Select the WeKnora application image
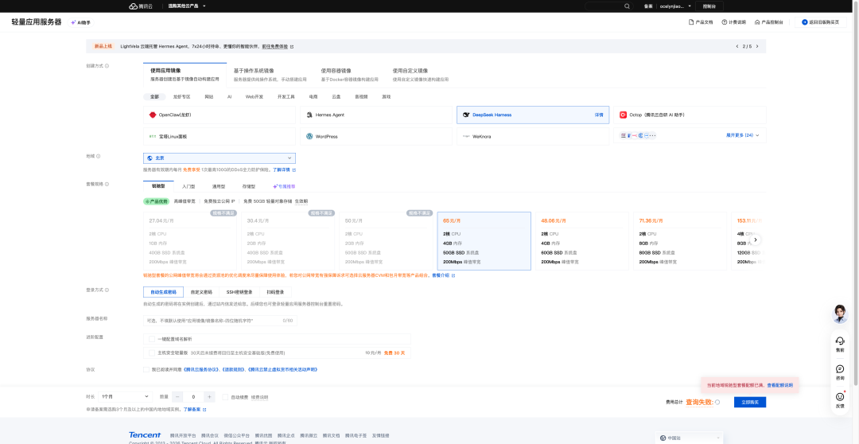Screen dimensions: 859x444 [x=533, y=136]
